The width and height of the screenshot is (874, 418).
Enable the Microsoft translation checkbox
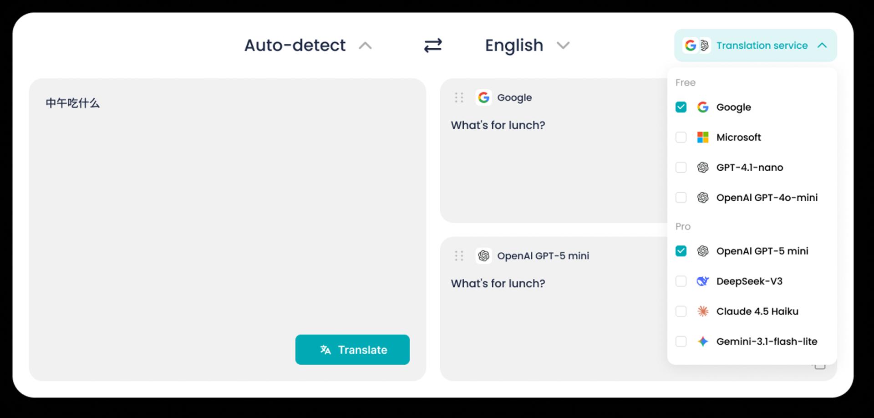681,137
